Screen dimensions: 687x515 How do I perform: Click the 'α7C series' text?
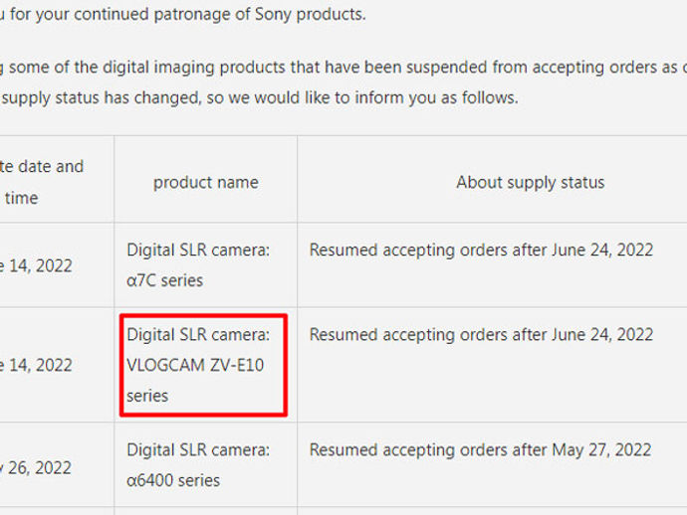click(x=164, y=280)
